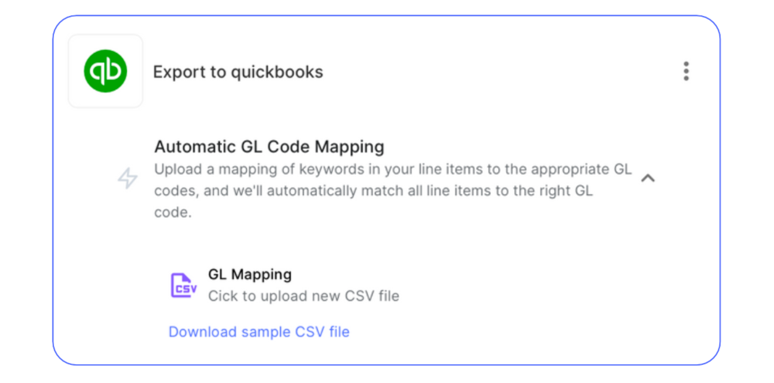Click "Cick to upload new CSV file" text
The width and height of the screenshot is (774, 383).
pyautogui.click(x=303, y=296)
